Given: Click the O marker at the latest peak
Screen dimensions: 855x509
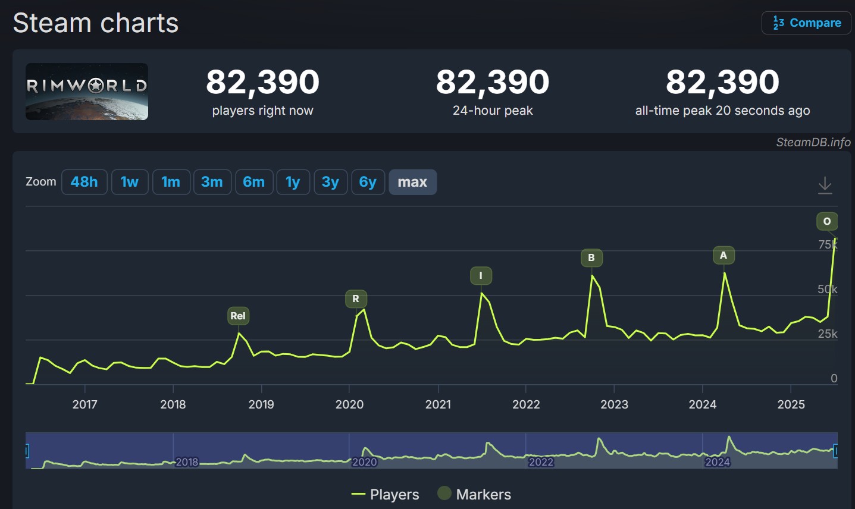Looking at the screenshot, I should point(827,221).
